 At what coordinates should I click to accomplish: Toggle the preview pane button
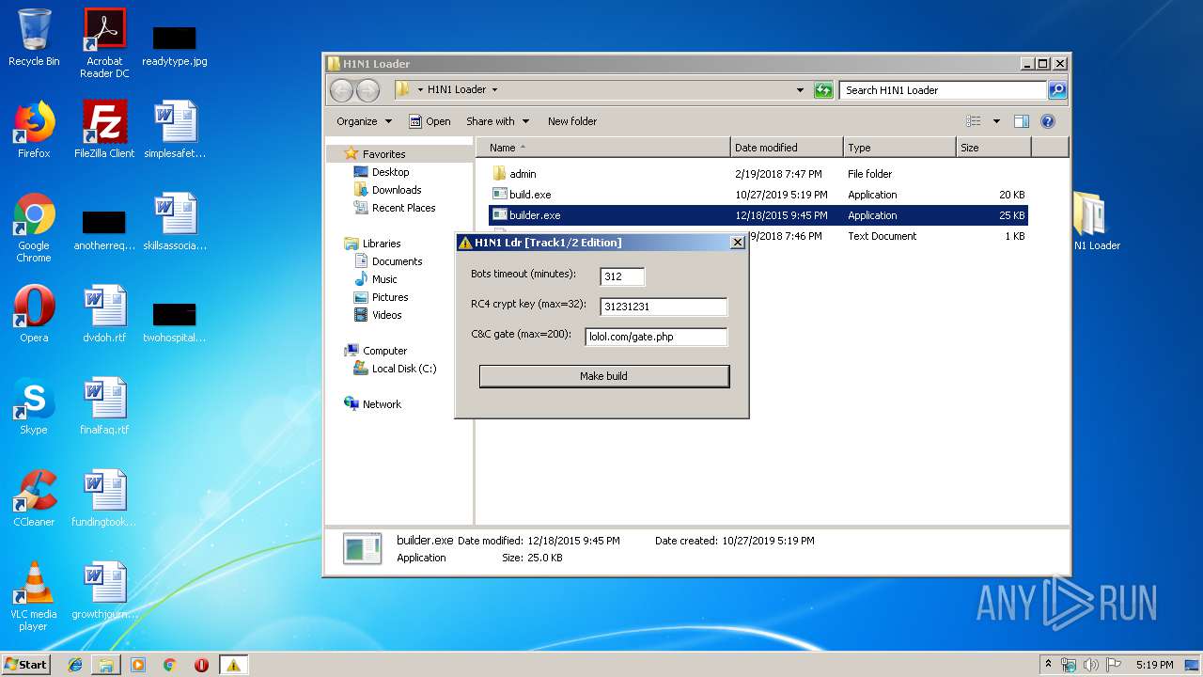(x=1022, y=121)
